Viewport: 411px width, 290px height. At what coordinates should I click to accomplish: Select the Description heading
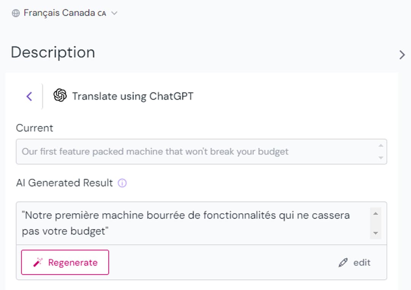pos(53,53)
